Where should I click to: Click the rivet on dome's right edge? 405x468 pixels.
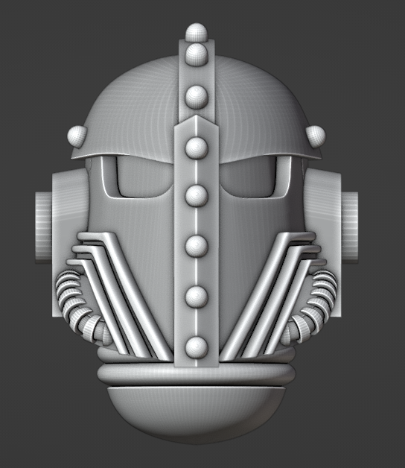coord(316,136)
